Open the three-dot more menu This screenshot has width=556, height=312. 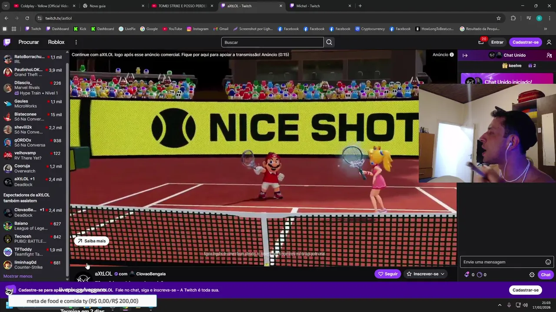coord(76,42)
